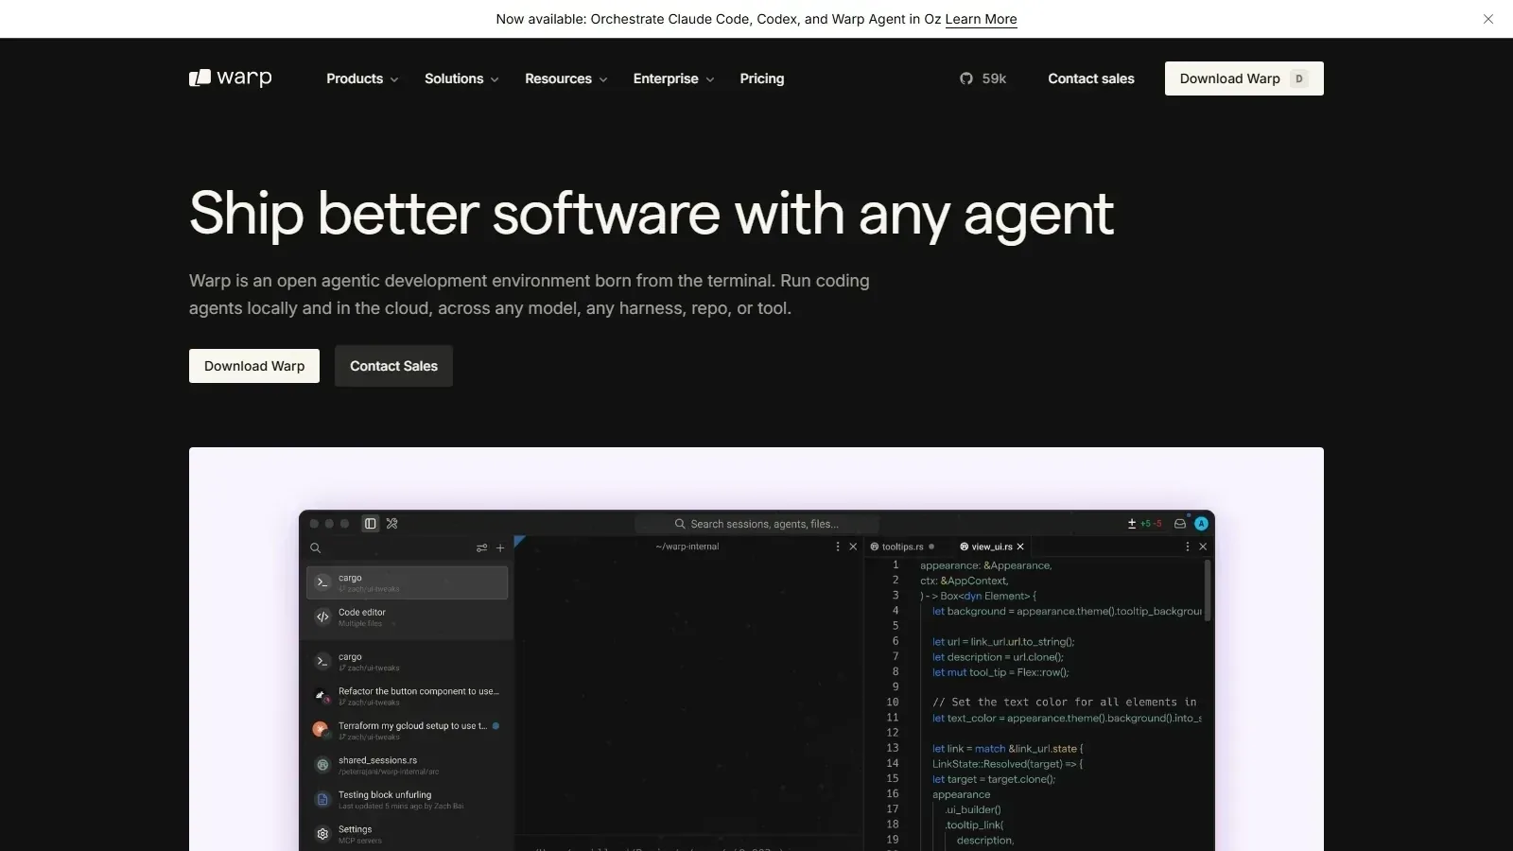The image size is (1513, 851).
Task: Click the blue corner marker on the terminal pane
Action: 519,542
